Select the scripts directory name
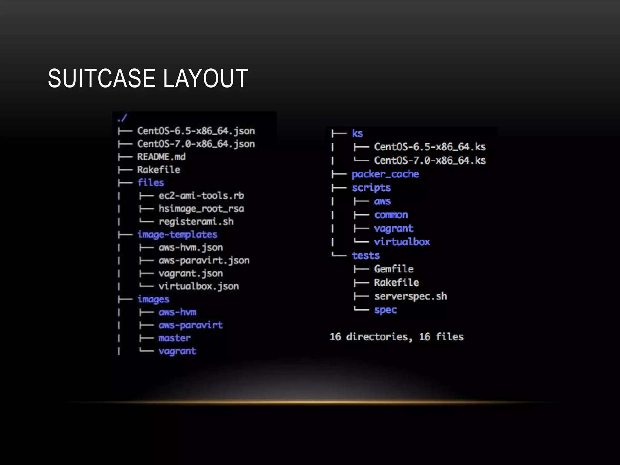 (x=371, y=188)
